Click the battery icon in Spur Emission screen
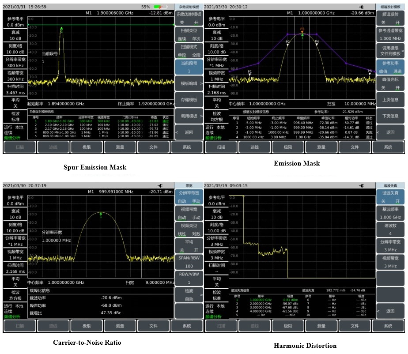Viewport: 408px width, 354px height. tap(160, 7)
